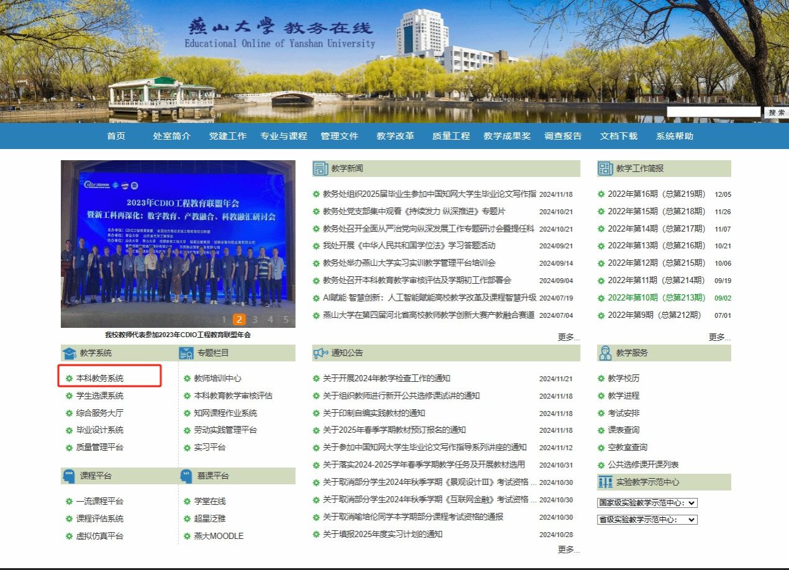Open the 本科教务系统 link

coord(100,378)
